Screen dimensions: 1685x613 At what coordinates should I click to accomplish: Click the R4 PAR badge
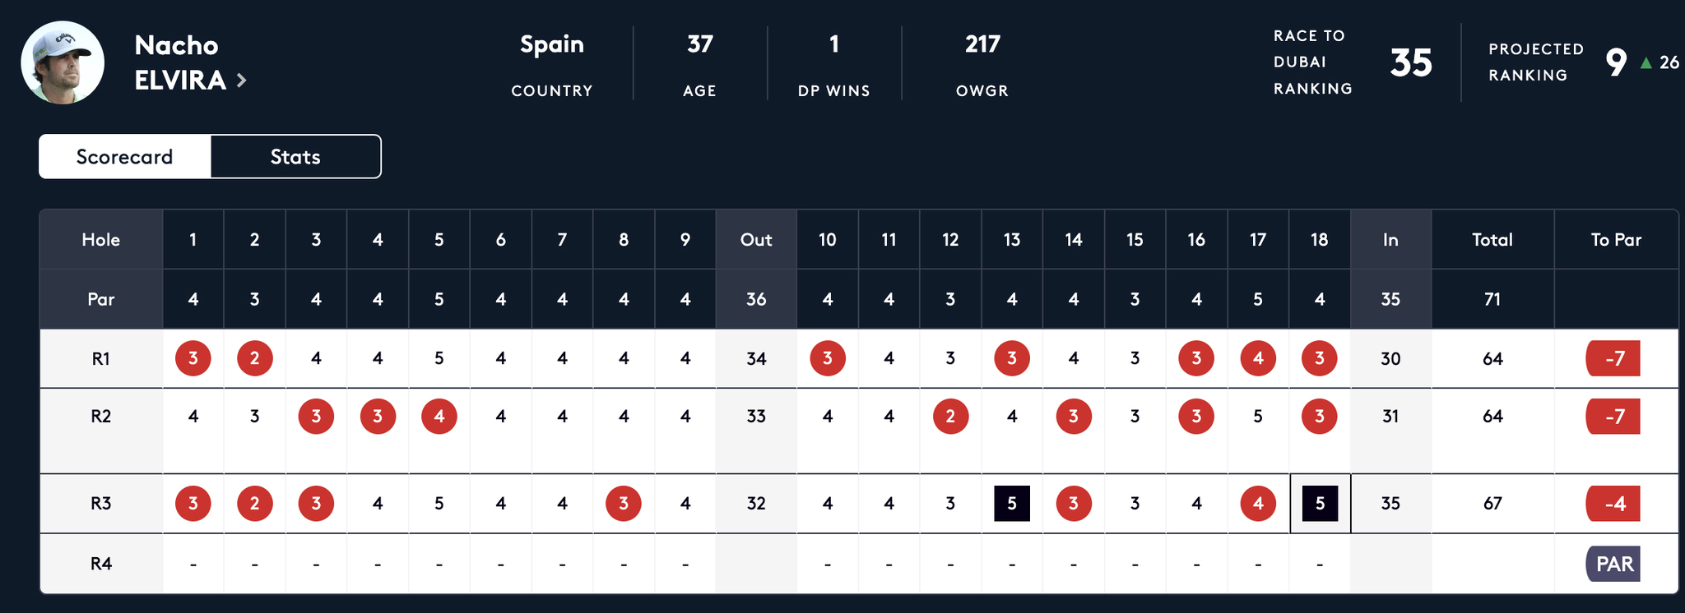point(1613,565)
